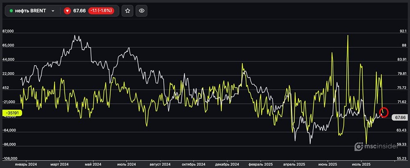The image size is (410, 168).
Task: Click the апрель 2025 date label
Action: click(294, 164)
